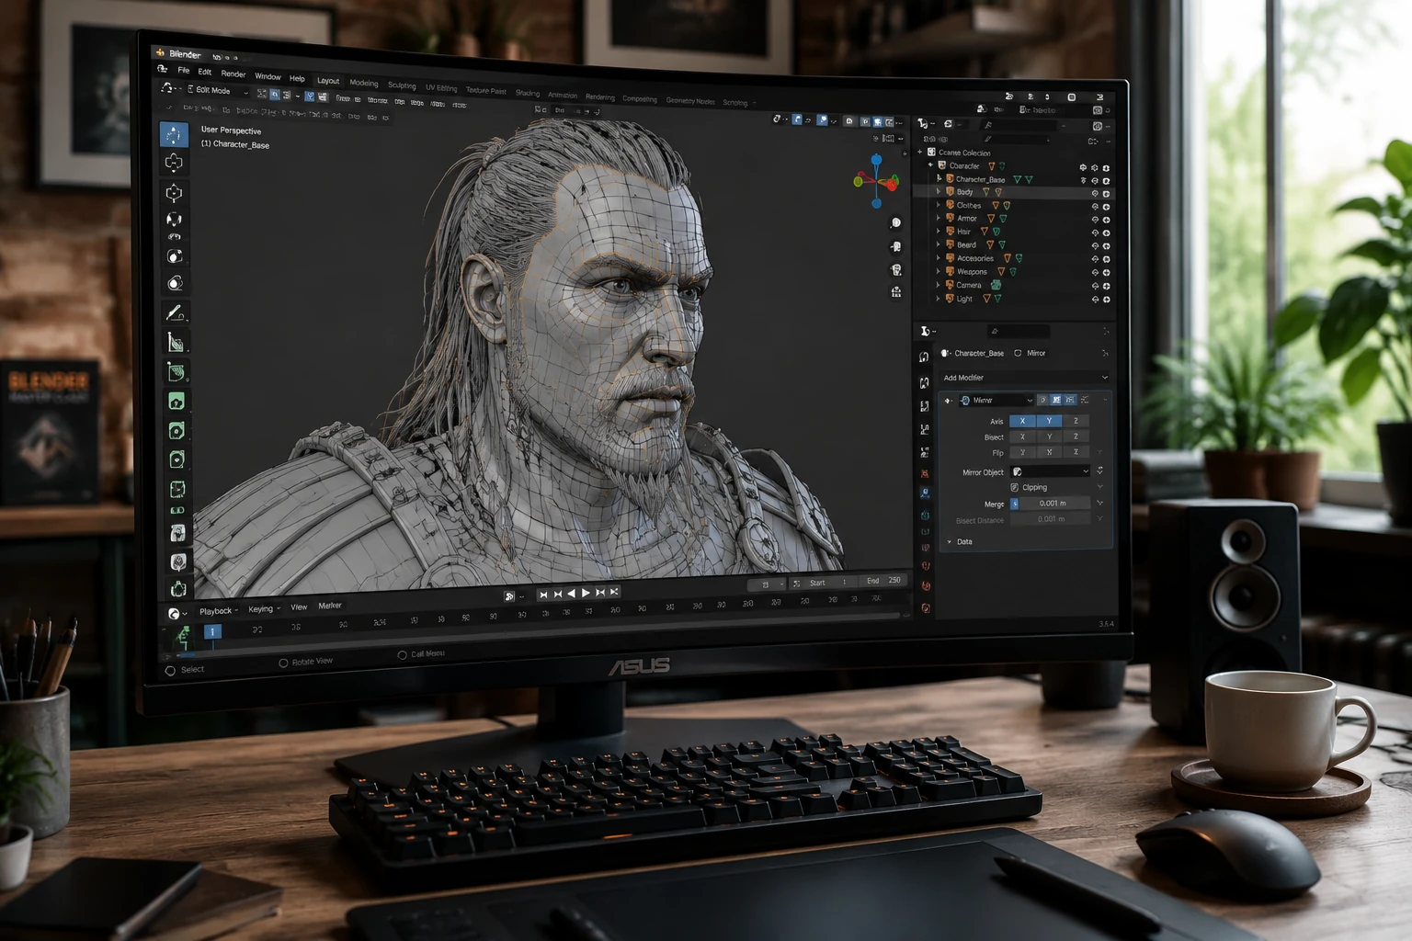Viewport: 1412px width, 941px height.
Task: Click the Camera object data icon in outliner
Action: pyautogui.click(x=996, y=285)
